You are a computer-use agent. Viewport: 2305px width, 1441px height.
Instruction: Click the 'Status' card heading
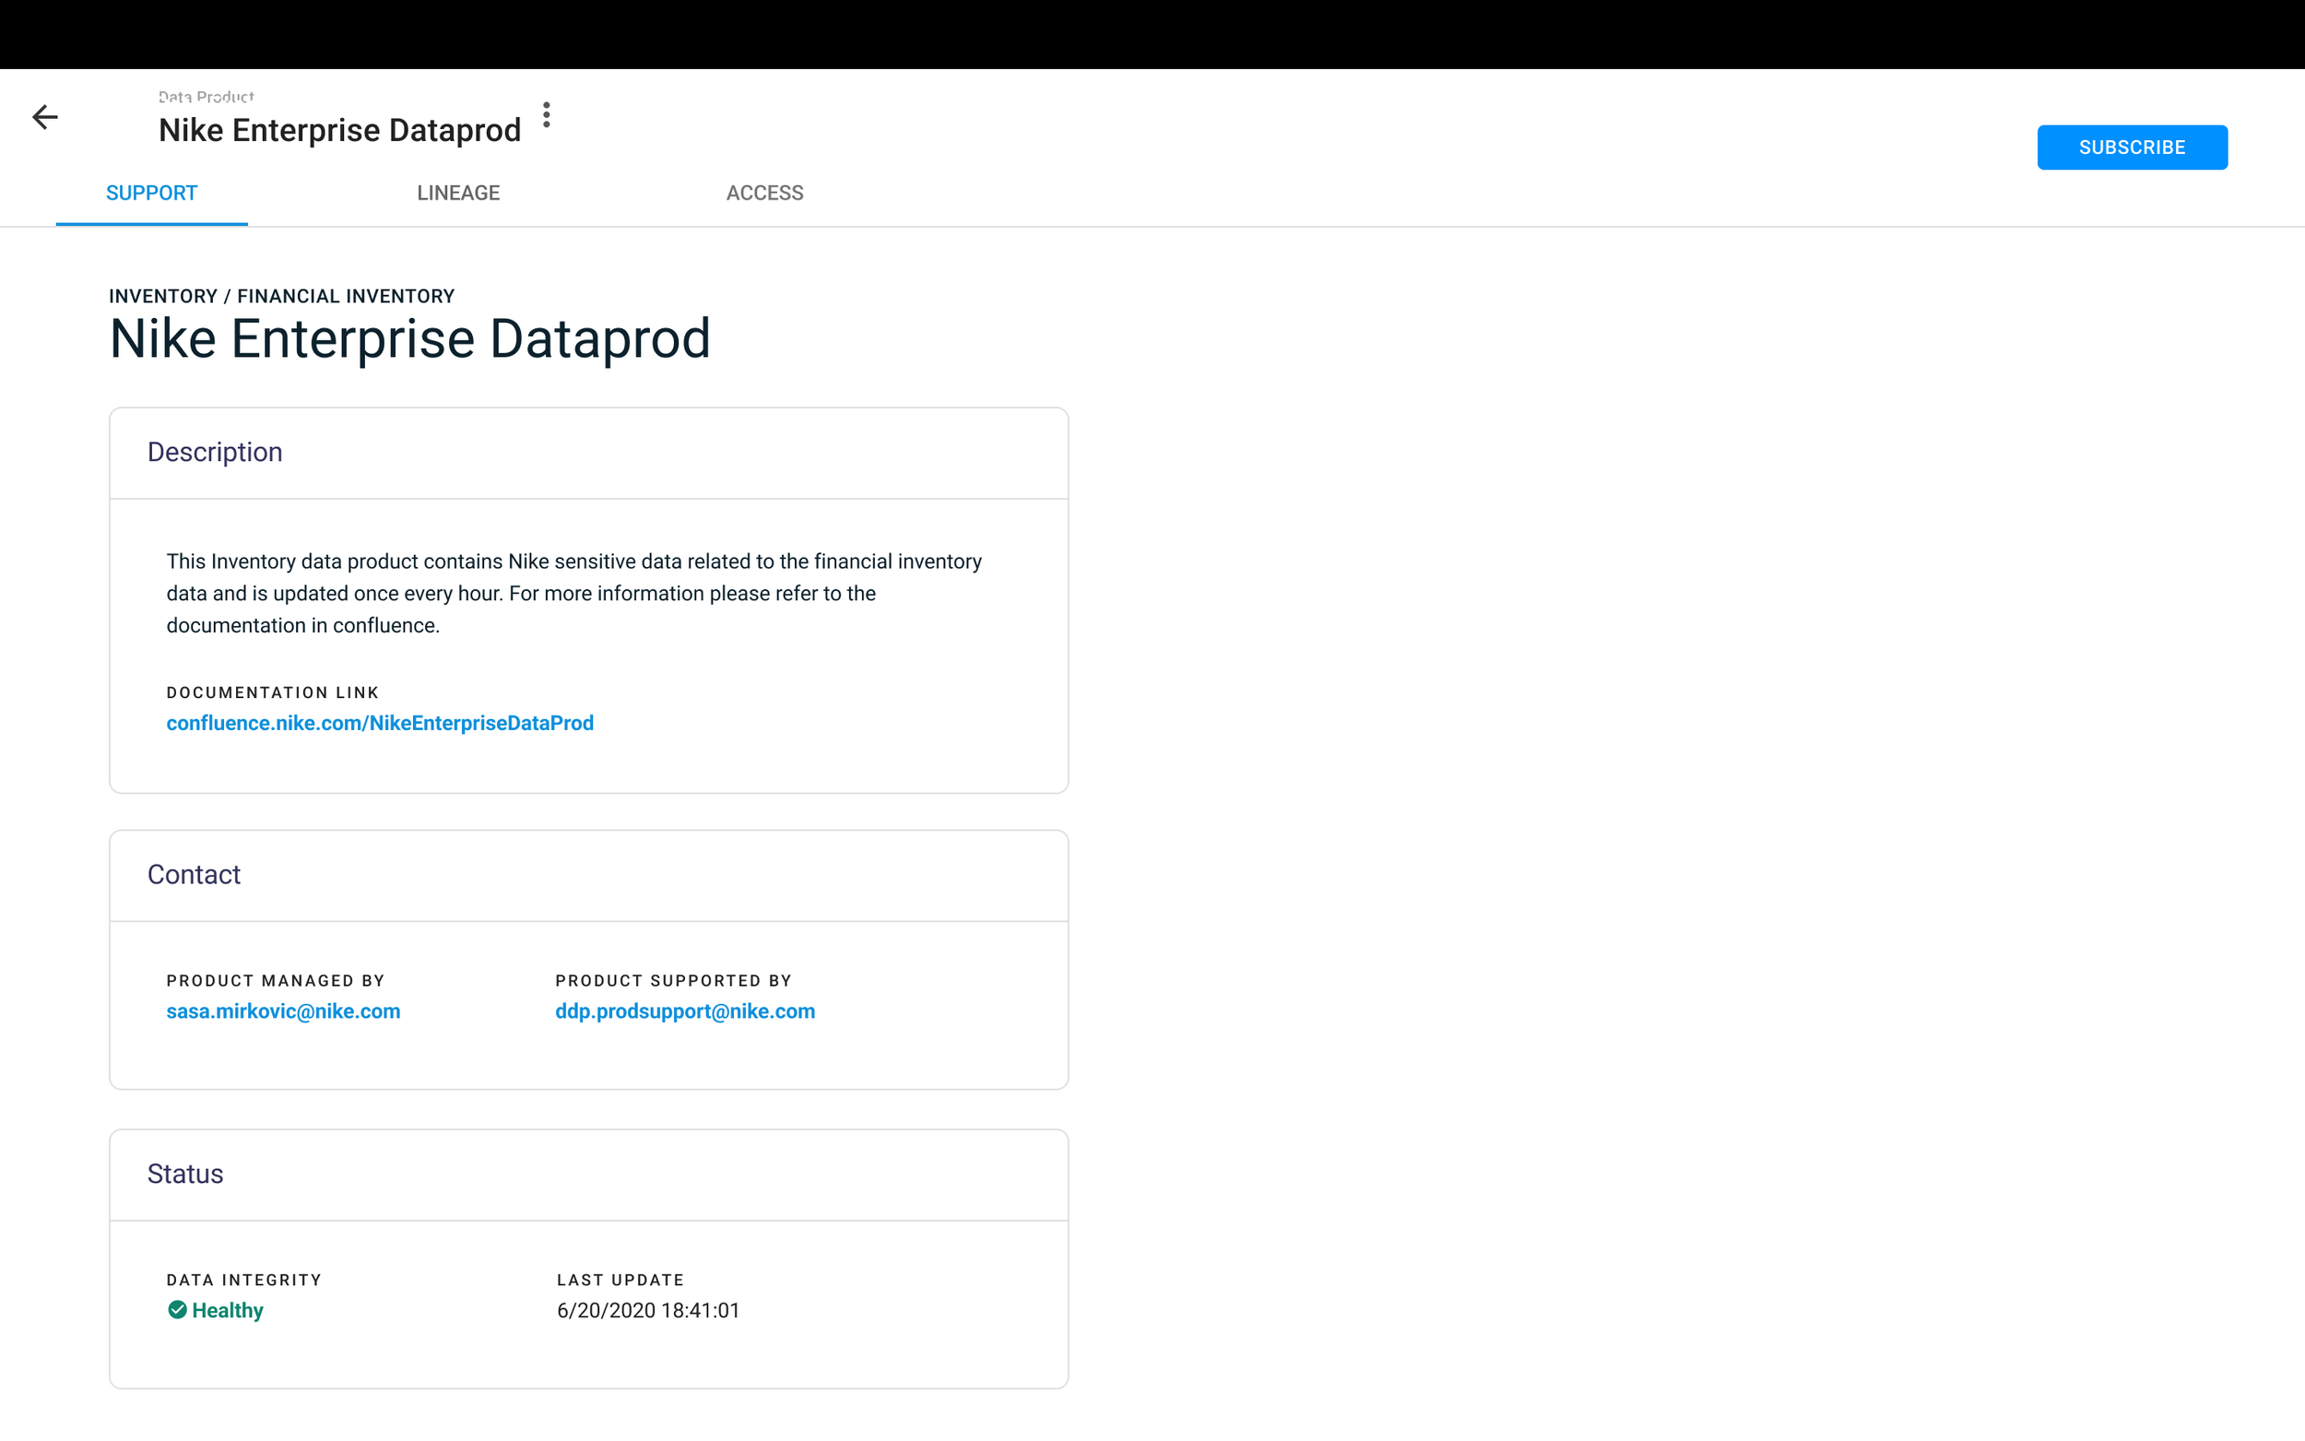pos(184,1174)
